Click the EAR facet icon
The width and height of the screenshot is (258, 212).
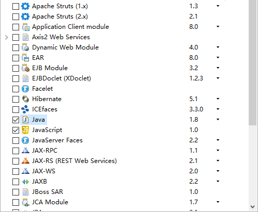[x=25, y=58]
